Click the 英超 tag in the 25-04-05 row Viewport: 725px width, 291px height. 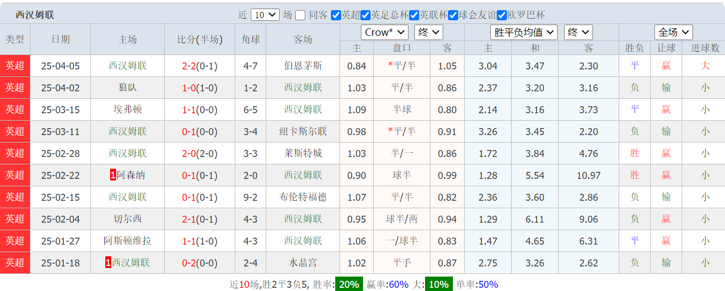click(15, 66)
